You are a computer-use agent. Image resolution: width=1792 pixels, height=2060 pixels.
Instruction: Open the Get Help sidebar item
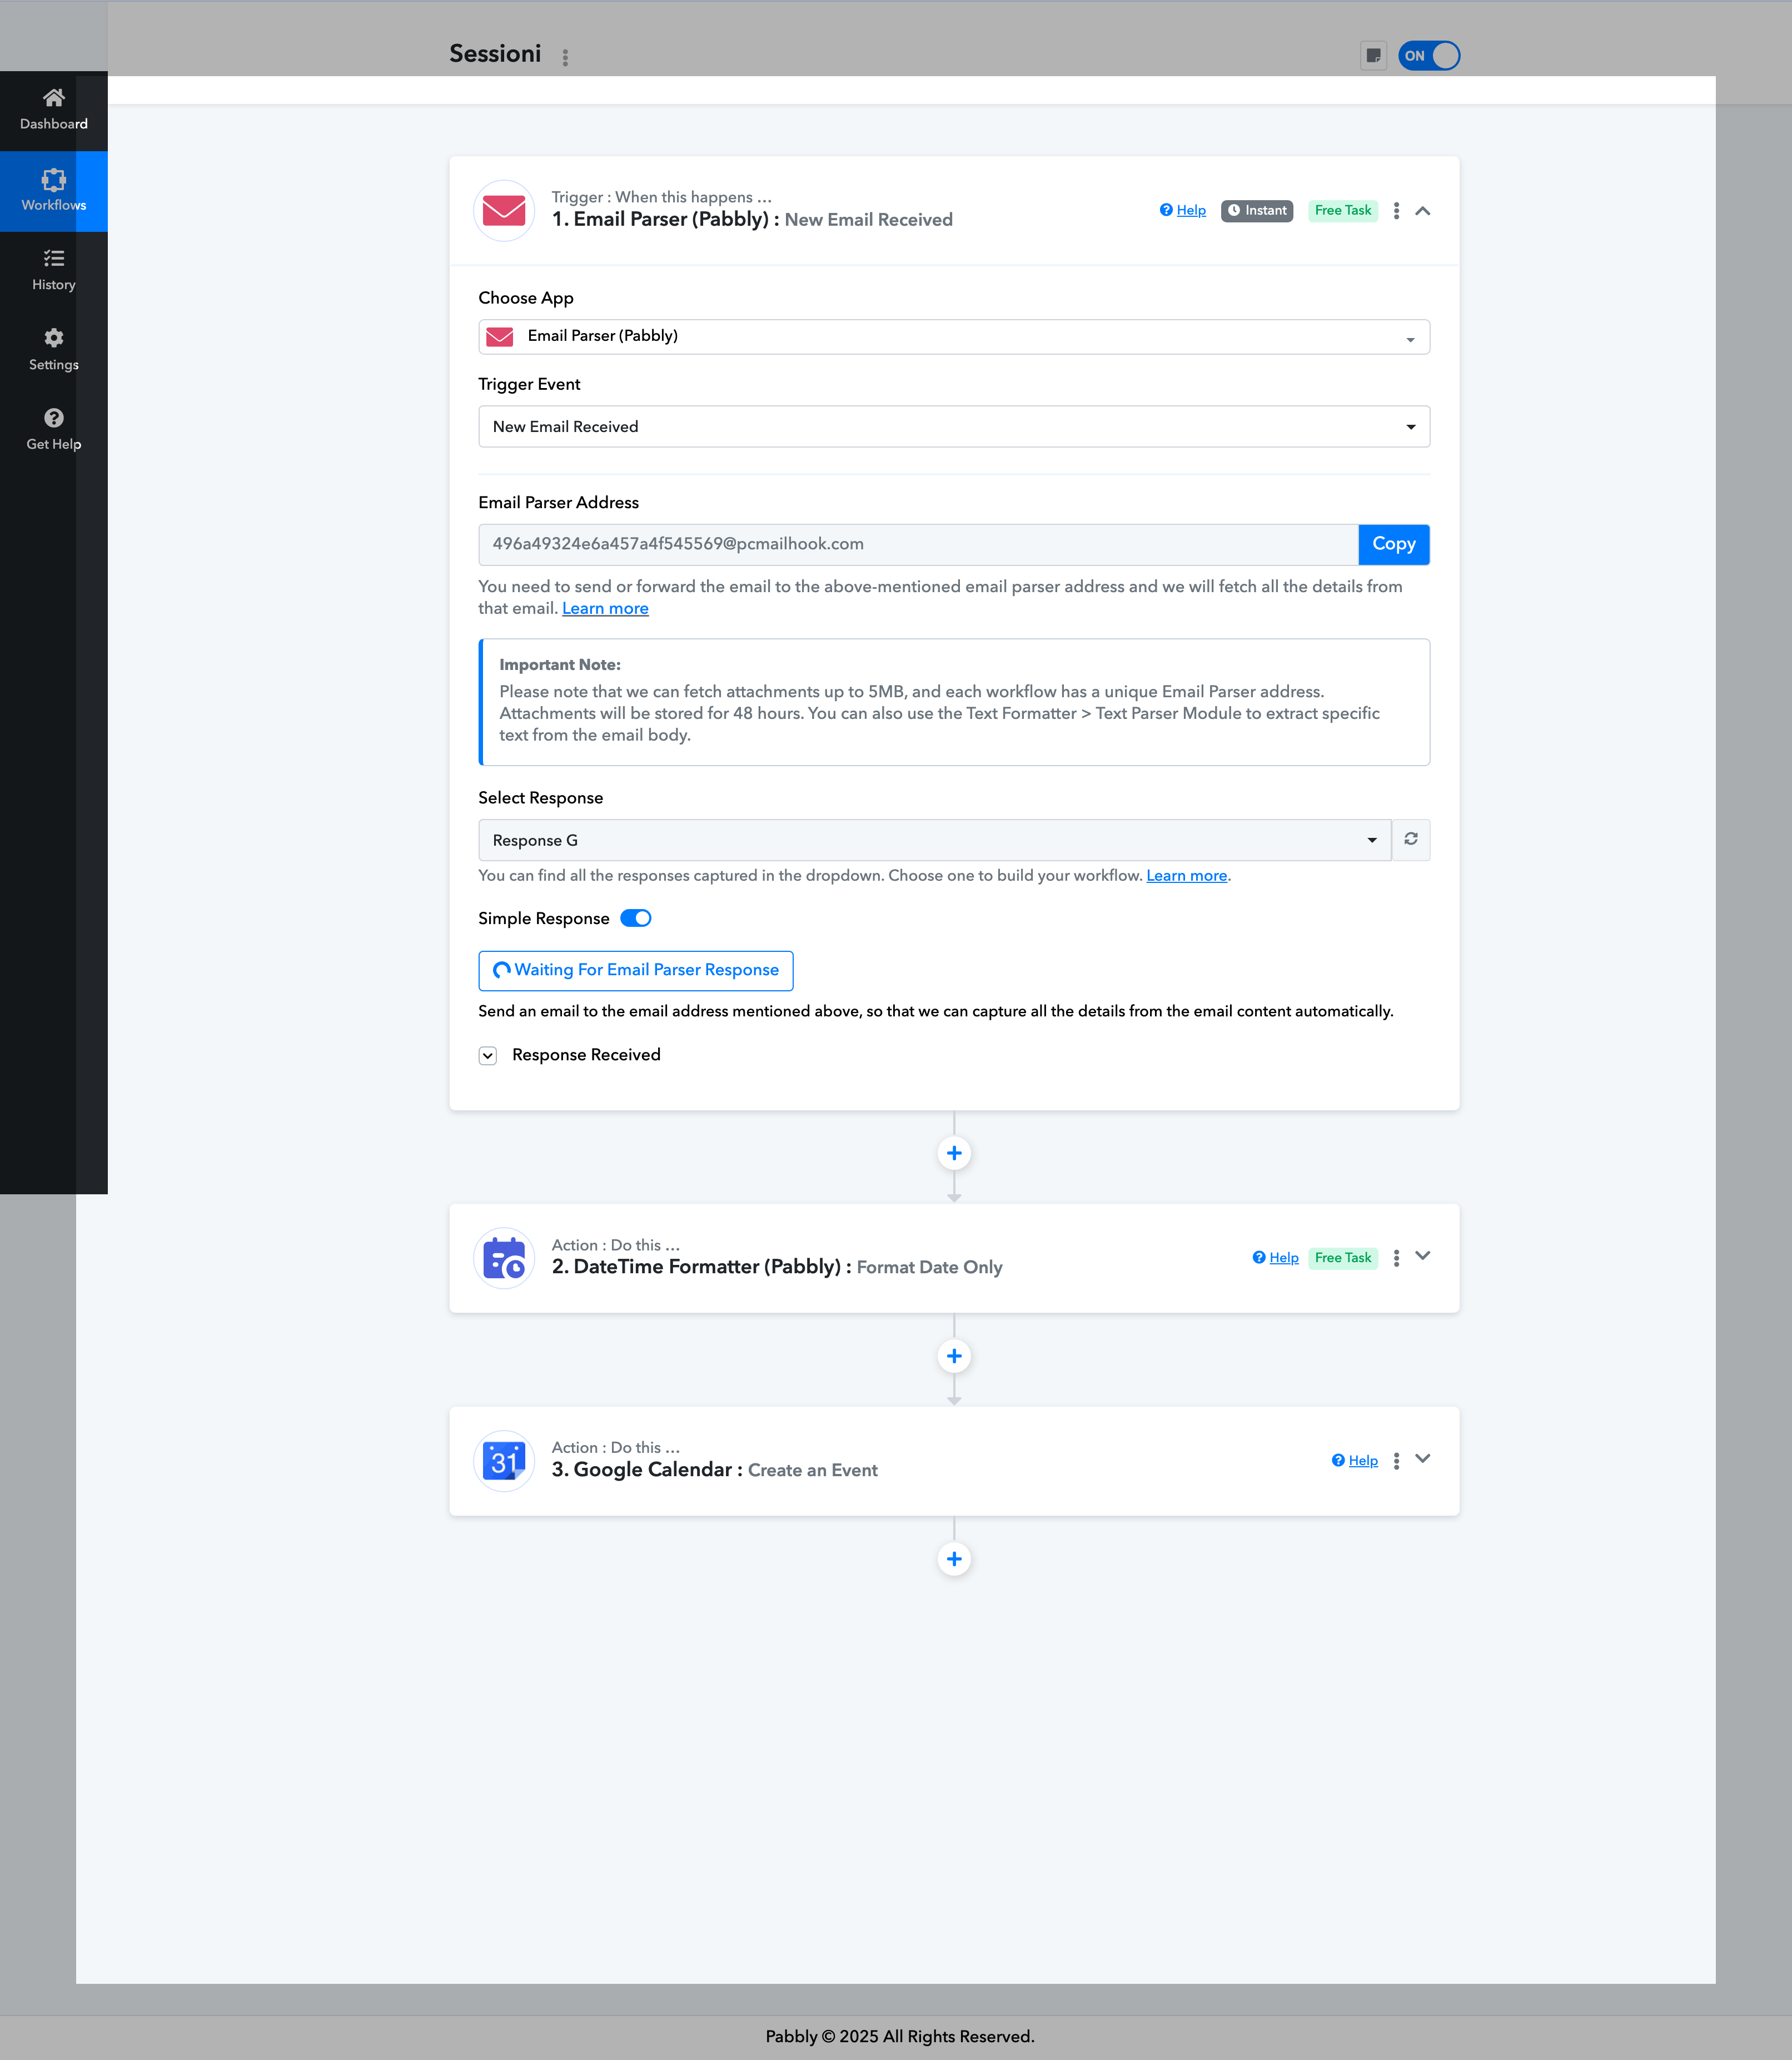click(x=54, y=431)
